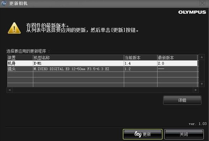Click the camera refresh icon on 更新 button
Image resolution: width=209 pixels, height=141 pixels.
coord(138,134)
